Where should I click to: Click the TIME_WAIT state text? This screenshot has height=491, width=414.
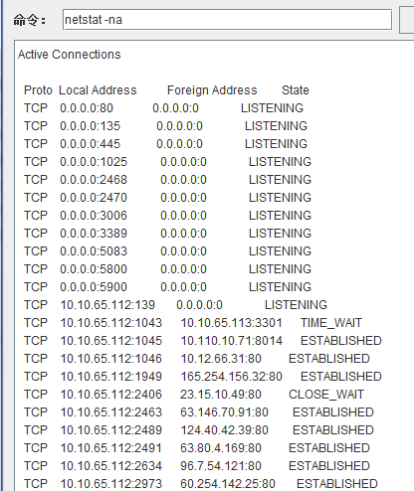[x=331, y=323]
